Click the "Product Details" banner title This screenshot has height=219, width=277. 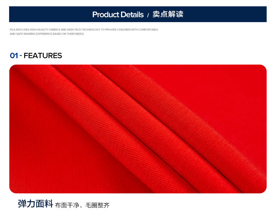pyautogui.click(x=118, y=15)
